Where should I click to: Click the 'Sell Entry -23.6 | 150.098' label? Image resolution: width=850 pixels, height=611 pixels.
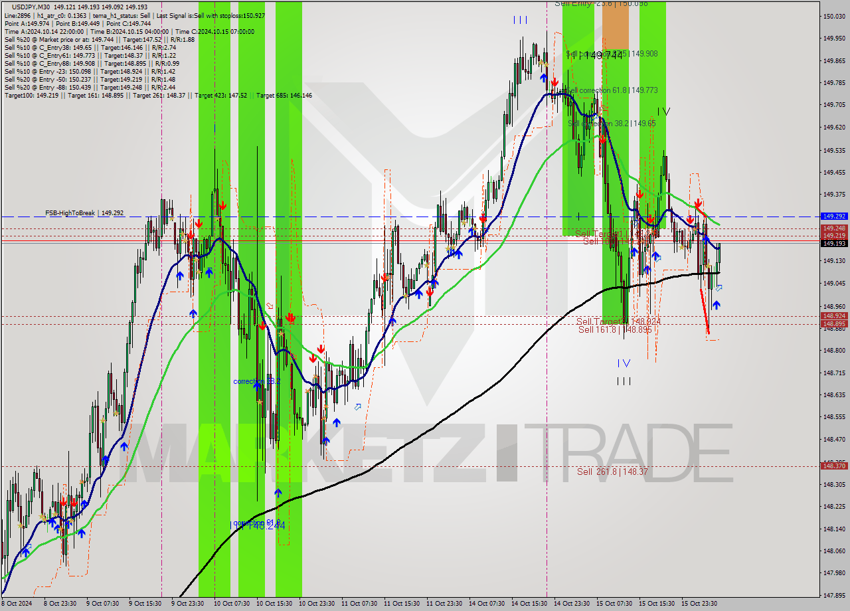pyautogui.click(x=601, y=4)
